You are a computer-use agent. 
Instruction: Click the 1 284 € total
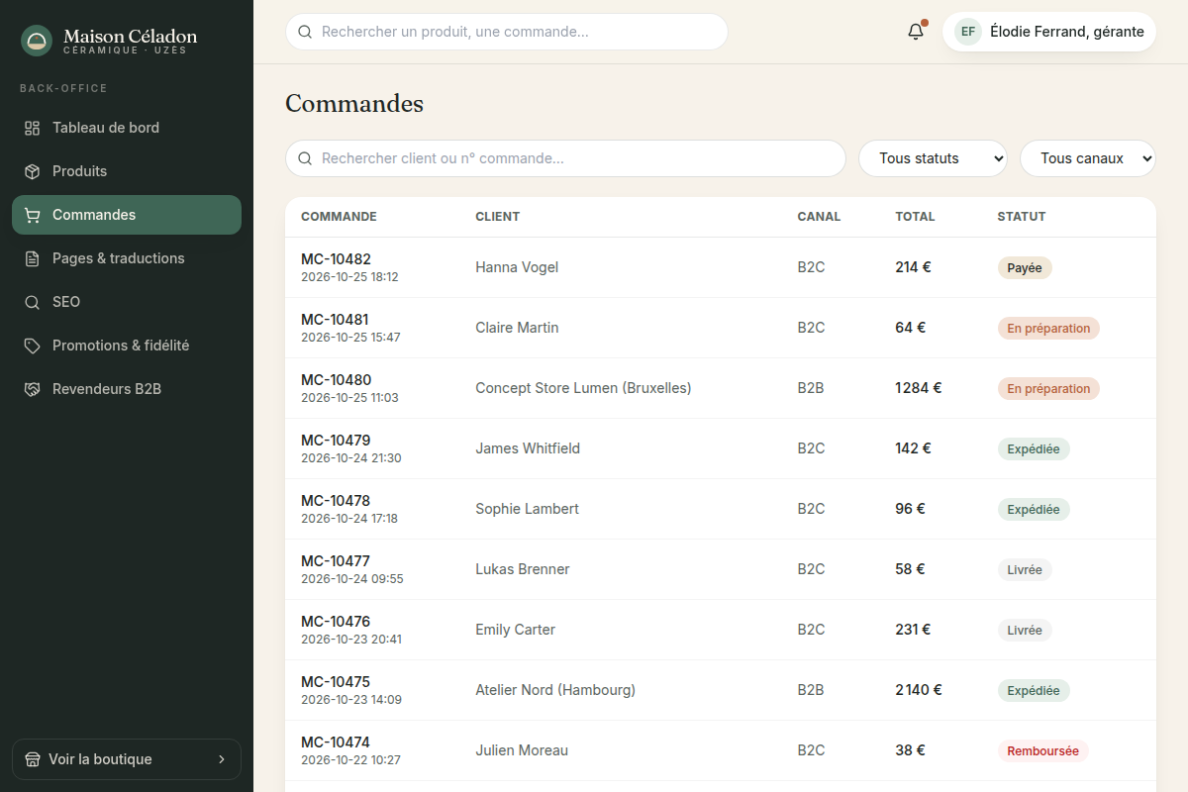[919, 388]
